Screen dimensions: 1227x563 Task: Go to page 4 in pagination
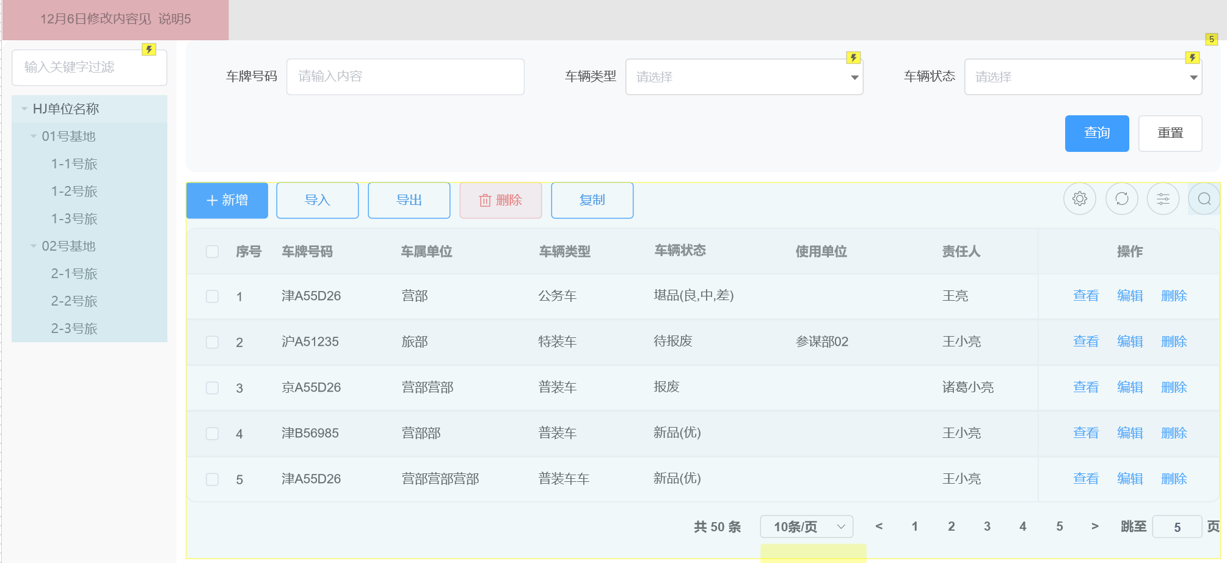(x=1023, y=526)
